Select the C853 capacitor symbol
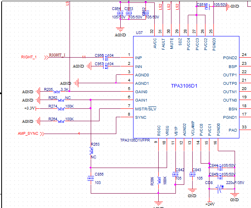This screenshot has width=251, height=208. pyautogui.click(x=129, y=13)
